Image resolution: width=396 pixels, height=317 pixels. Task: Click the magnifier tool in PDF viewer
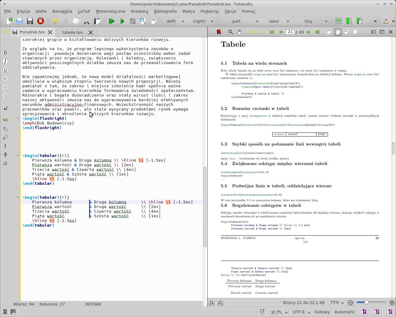point(230,32)
